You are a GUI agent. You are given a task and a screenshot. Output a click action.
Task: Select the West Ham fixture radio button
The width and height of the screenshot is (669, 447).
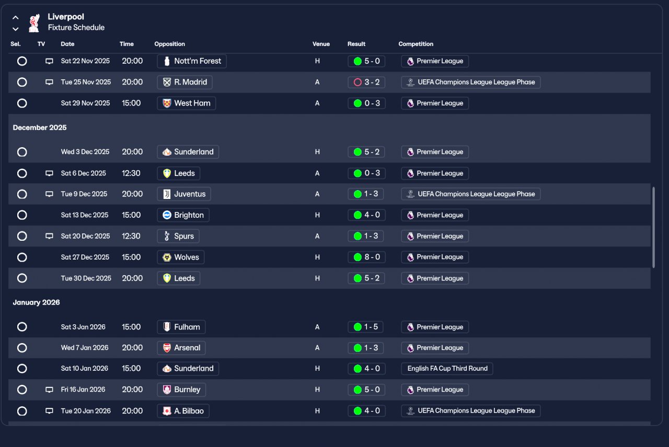[22, 103]
